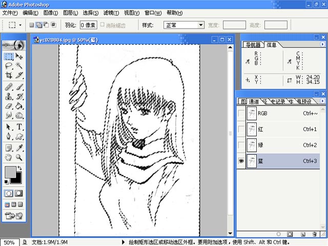This screenshot has width=328, height=246.
Task: Open the 图层(L) menu
Action: coord(71,13)
